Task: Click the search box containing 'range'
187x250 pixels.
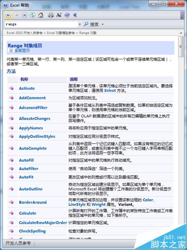Action: tap(41, 24)
